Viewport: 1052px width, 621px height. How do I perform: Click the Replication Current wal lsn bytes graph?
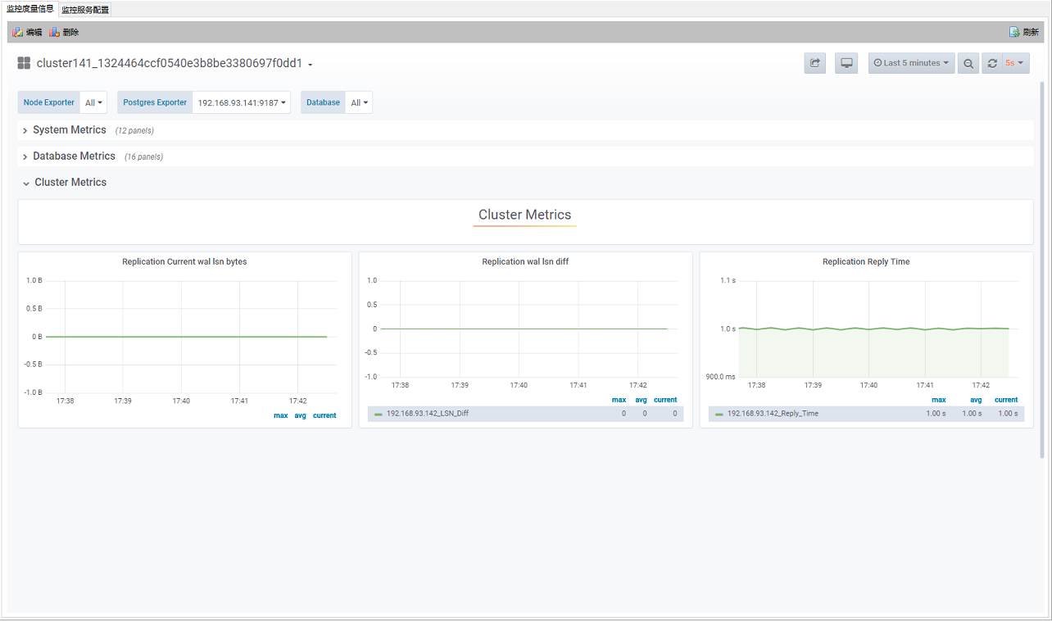point(191,336)
